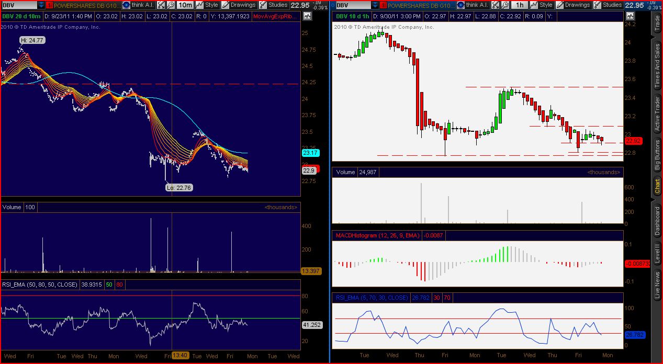
Task: Open the 1h timeframe selector
Action: [520, 5]
